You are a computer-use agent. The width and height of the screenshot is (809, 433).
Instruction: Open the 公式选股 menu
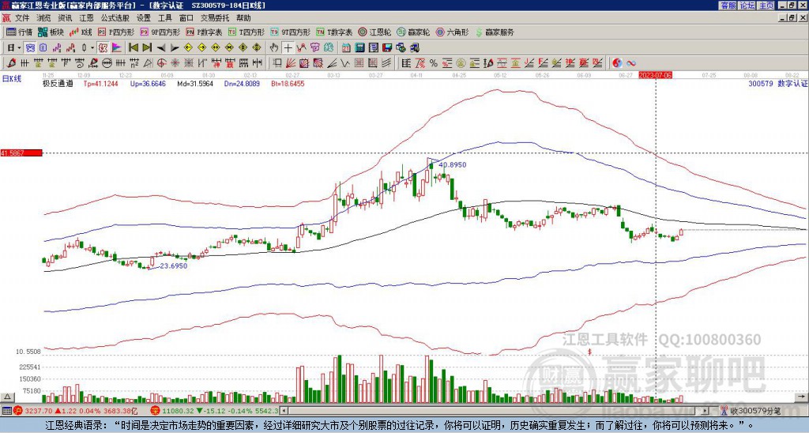click(x=115, y=18)
